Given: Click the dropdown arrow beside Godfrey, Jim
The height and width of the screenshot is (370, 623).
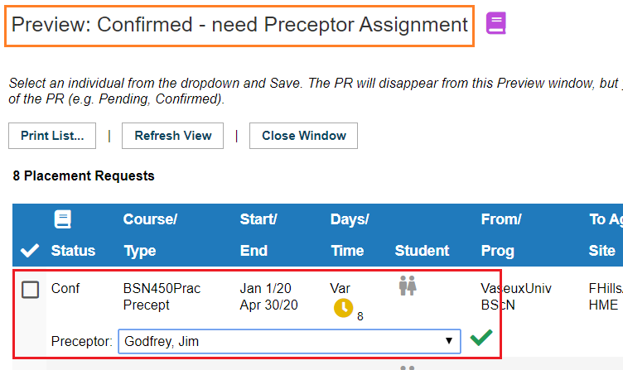Looking at the screenshot, I should [449, 341].
